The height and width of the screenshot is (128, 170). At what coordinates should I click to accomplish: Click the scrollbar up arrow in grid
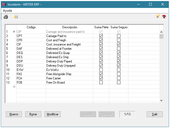tap(161, 32)
